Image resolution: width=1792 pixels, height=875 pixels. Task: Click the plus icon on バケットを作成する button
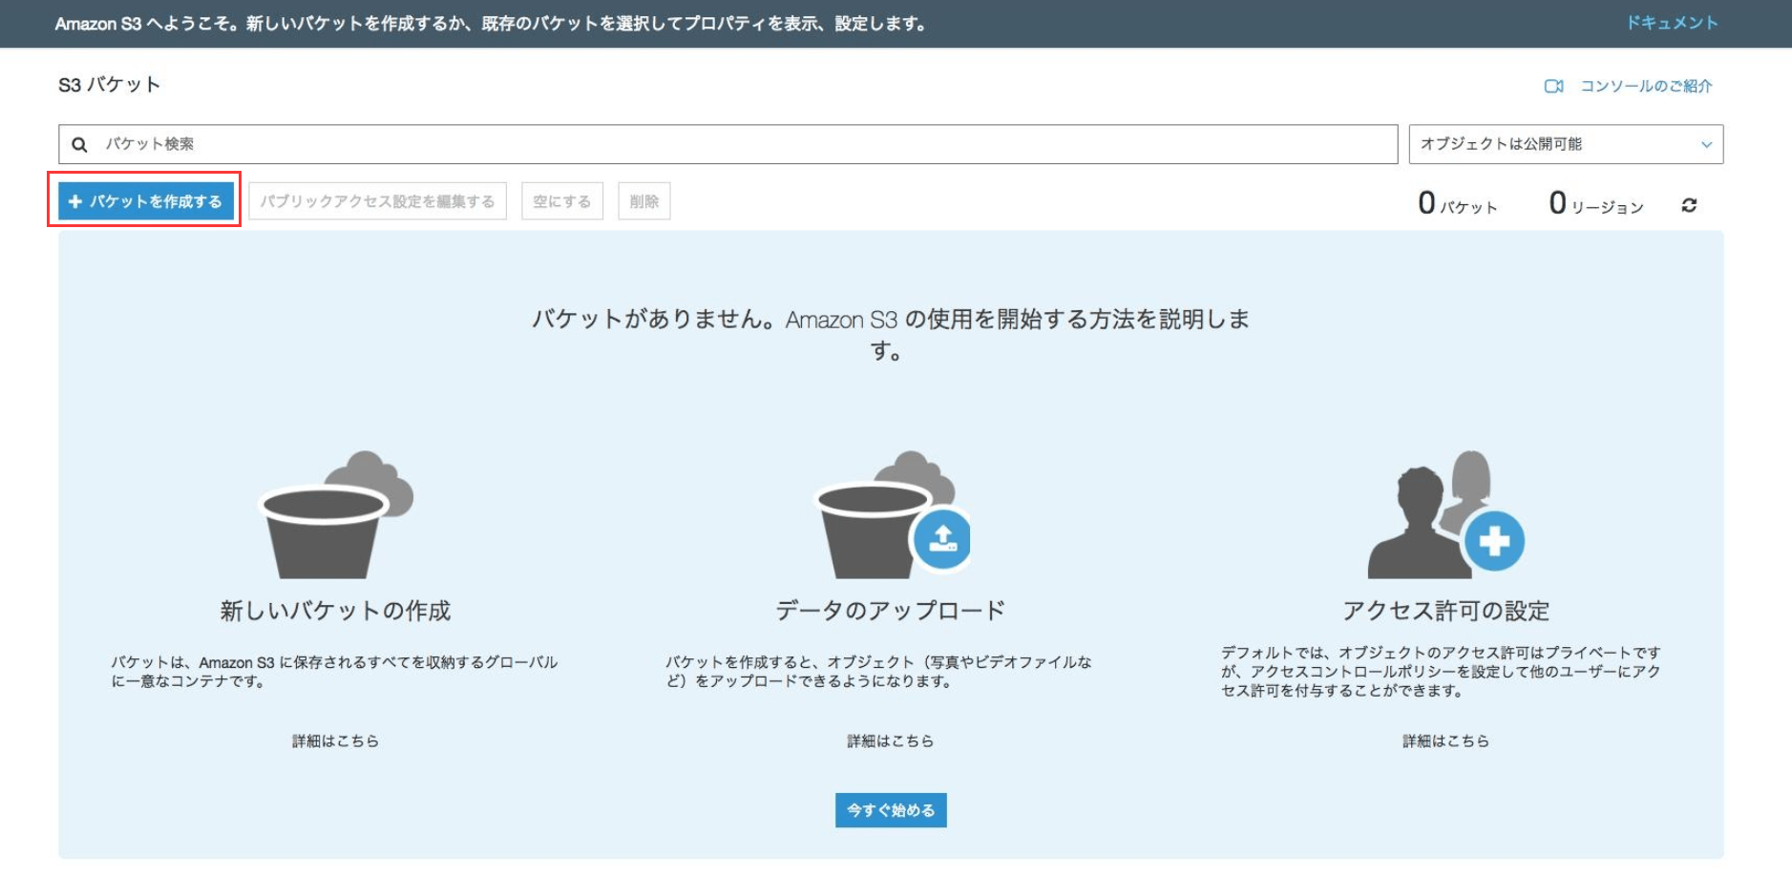(75, 201)
